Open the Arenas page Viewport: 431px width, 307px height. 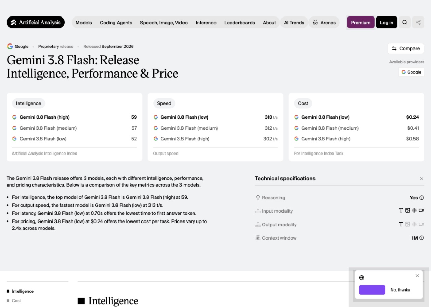[x=324, y=23]
